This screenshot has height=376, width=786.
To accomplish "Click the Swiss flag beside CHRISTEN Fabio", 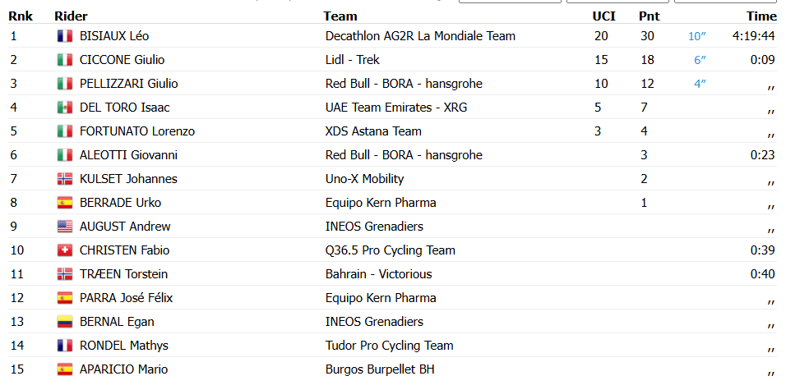I will click(64, 250).
